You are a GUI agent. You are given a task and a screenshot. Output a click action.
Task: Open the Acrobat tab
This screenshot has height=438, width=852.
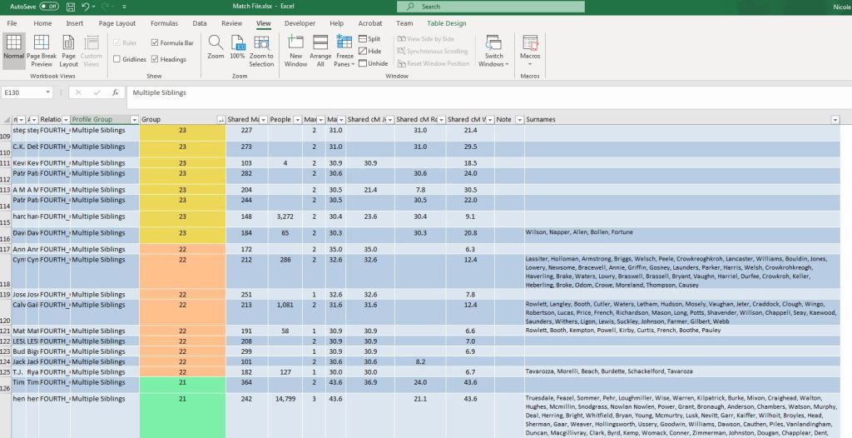click(370, 23)
